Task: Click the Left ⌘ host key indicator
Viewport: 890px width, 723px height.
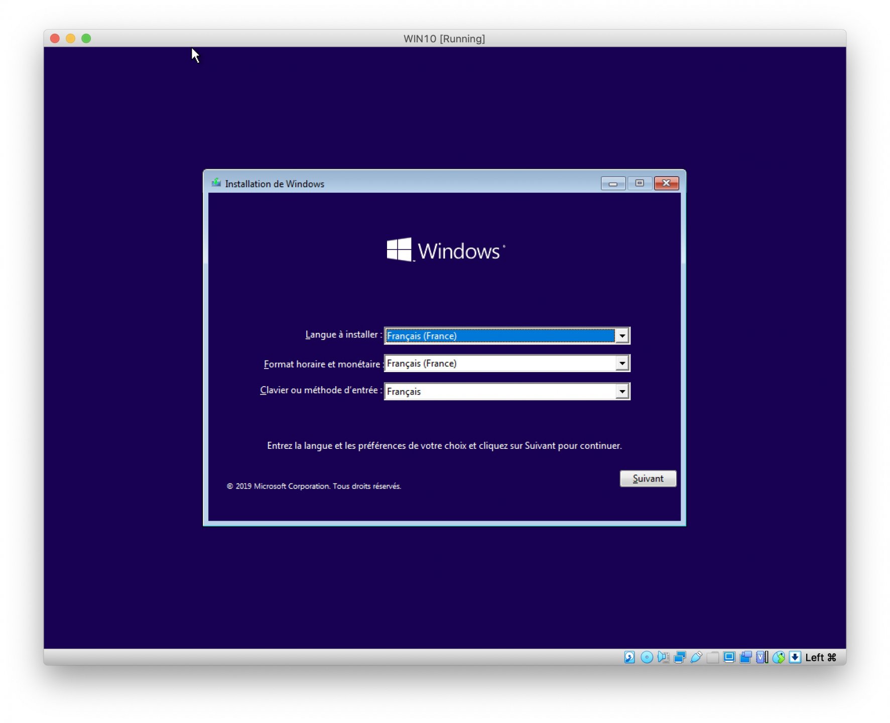Action: click(x=821, y=657)
